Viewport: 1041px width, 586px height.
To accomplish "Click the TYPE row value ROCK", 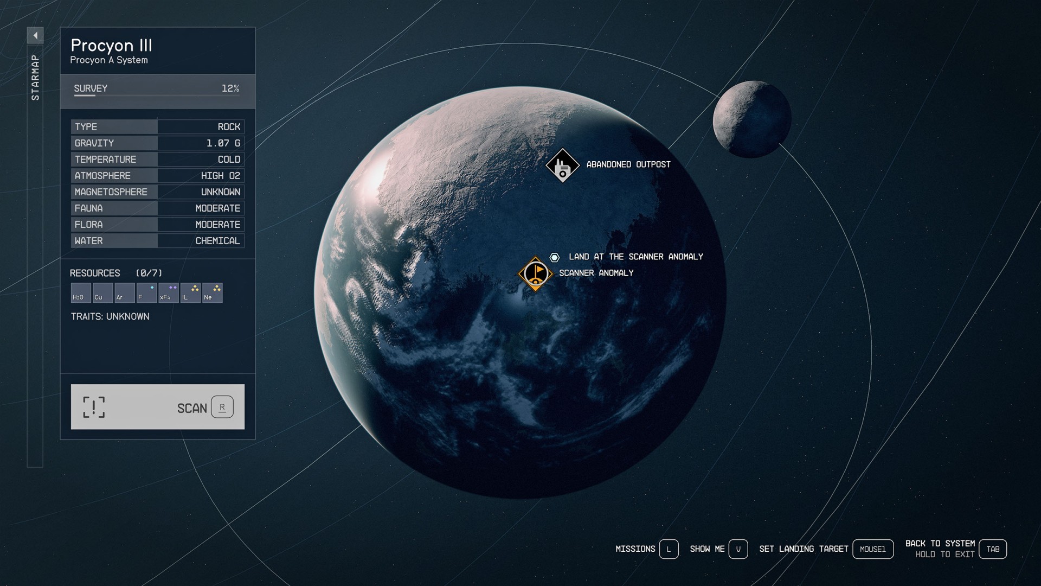I will point(229,127).
